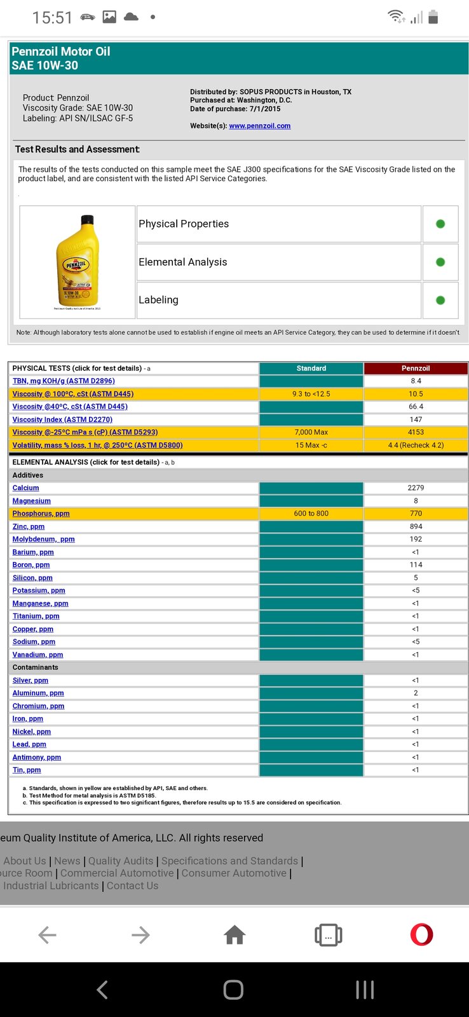
Task: Click the Chromium, ppm link
Action: (x=38, y=706)
